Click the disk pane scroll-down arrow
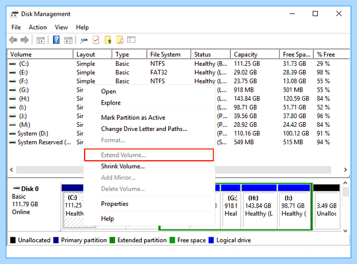 (x=345, y=231)
